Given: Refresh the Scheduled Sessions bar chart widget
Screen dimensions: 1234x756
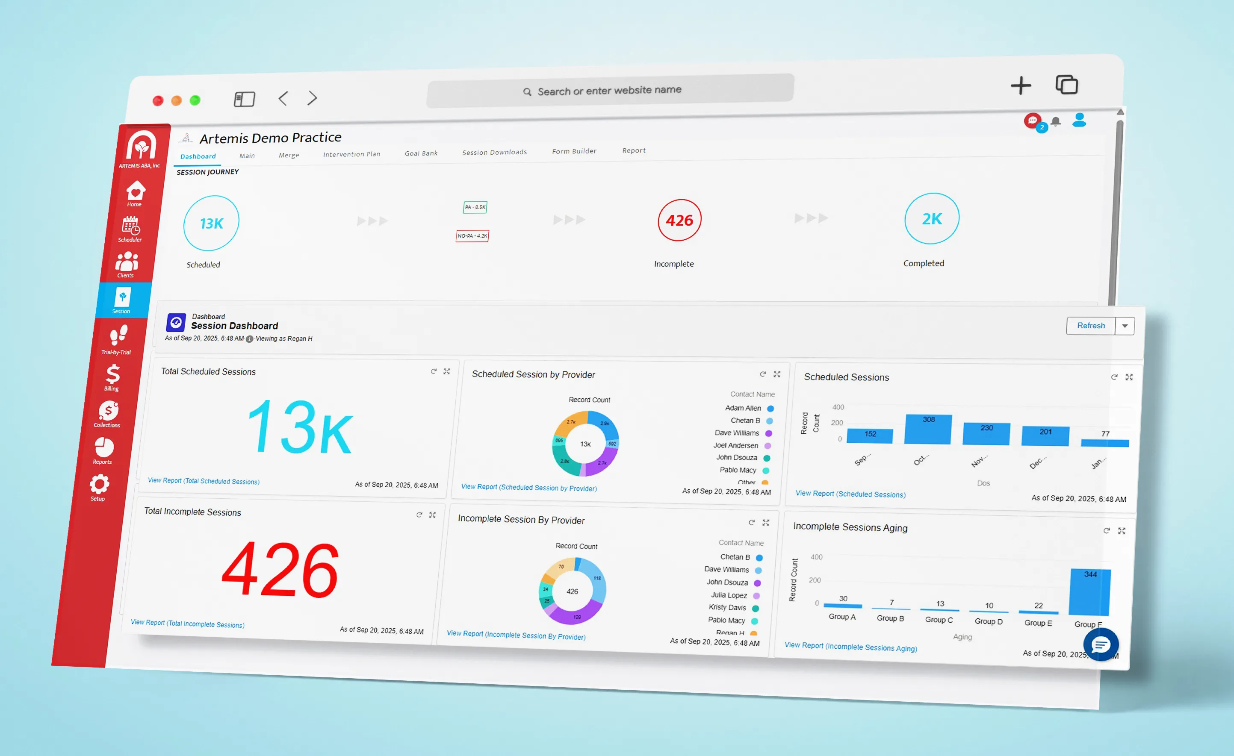Looking at the screenshot, I should click(x=1114, y=377).
